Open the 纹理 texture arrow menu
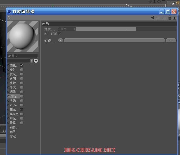The image size is (180, 155). [x=60, y=41]
